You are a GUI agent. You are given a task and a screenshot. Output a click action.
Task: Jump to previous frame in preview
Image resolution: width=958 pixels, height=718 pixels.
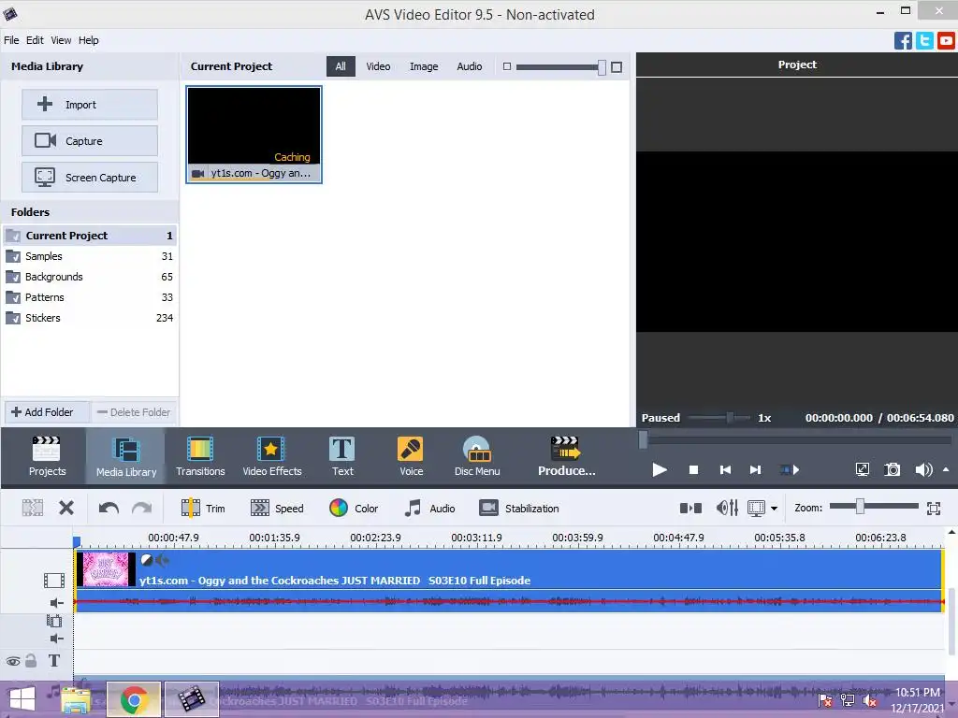coord(725,469)
